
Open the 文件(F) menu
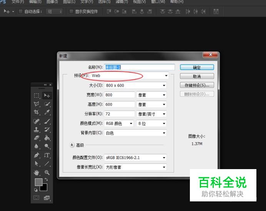tap(18, 2)
